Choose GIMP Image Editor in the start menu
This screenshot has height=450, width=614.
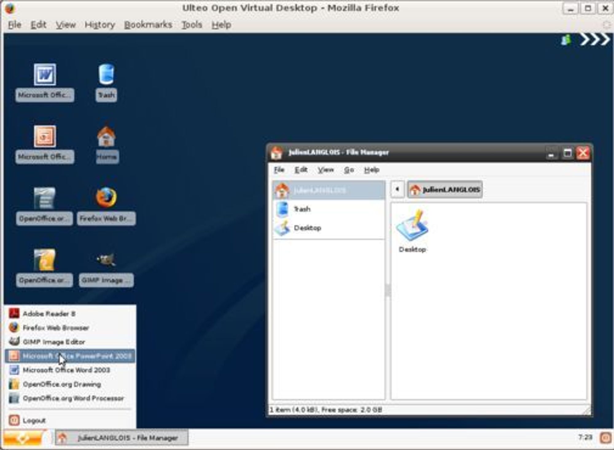pyautogui.click(x=70, y=342)
